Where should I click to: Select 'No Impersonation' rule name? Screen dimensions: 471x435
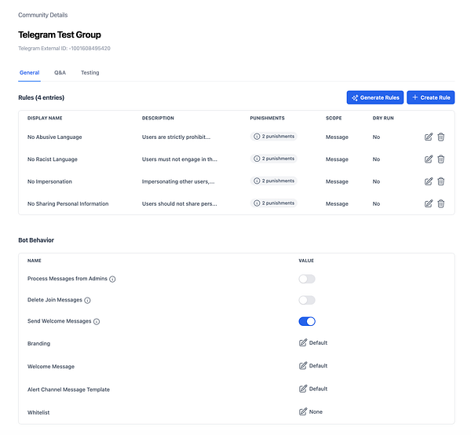click(49, 181)
